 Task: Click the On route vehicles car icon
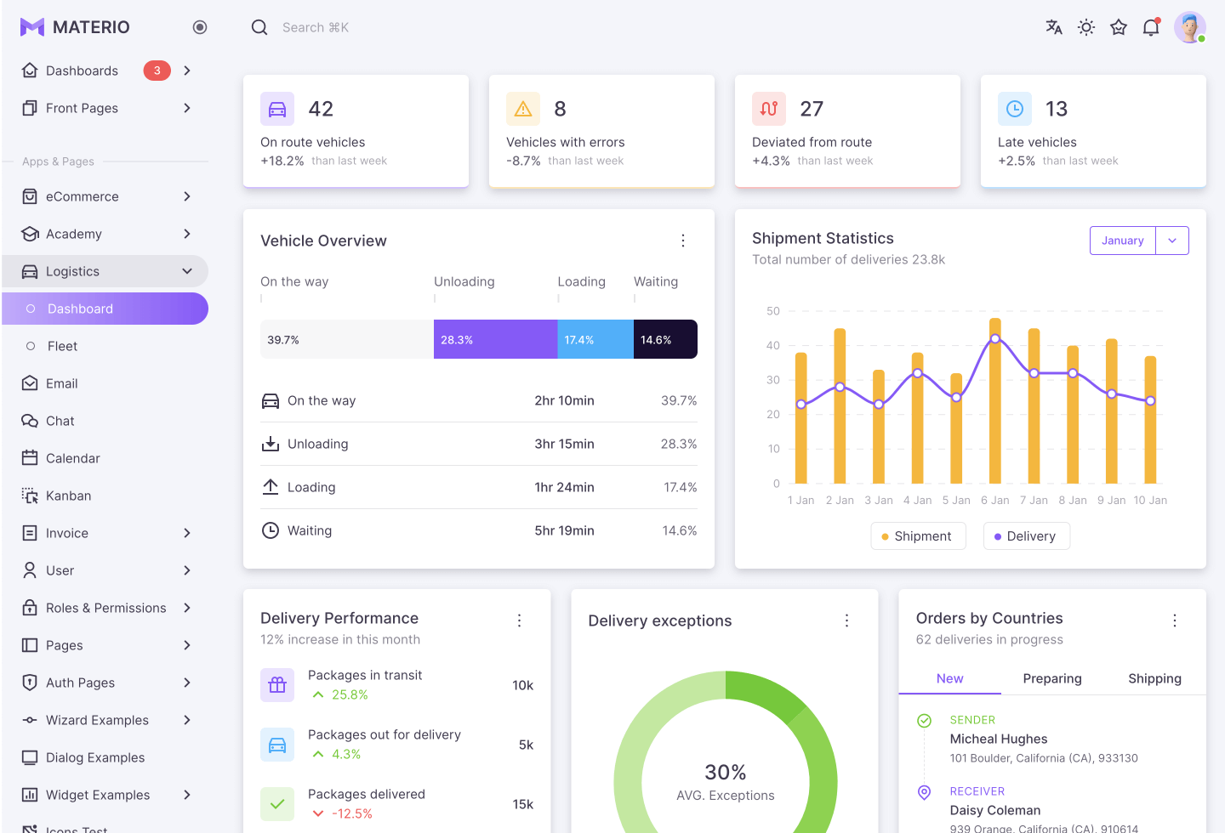(x=277, y=109)
